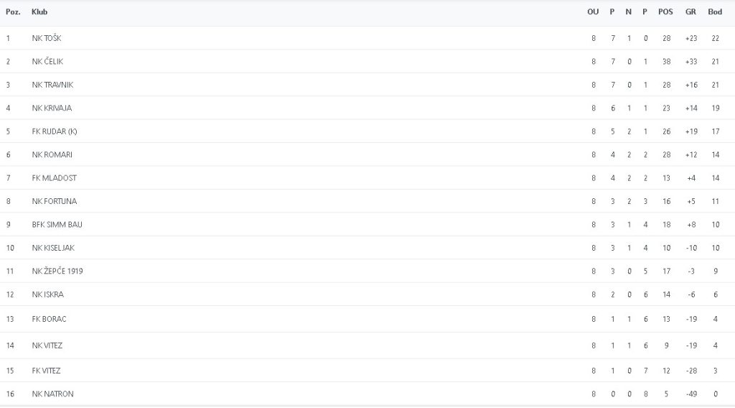Open the NK NATRON club row
The image size is (735, 408).
[x=52, y=394]
